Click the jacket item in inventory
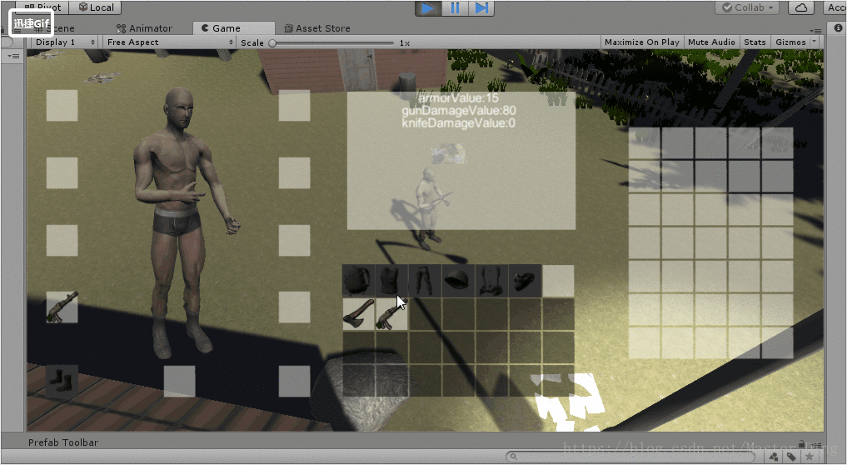847x465 pixels. pos(491,281)
